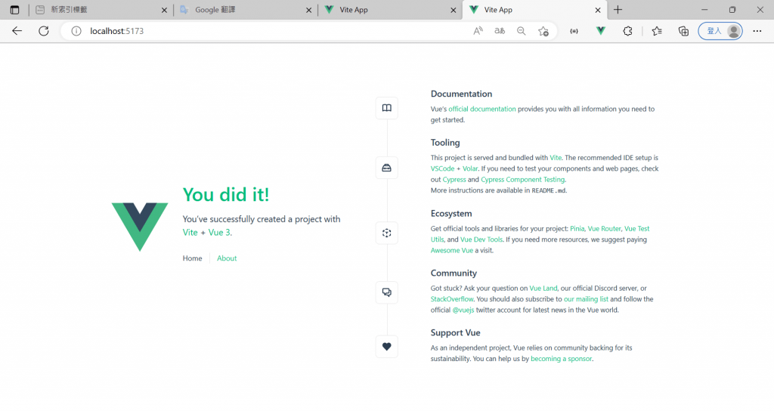Open the our mailing list link
The height and width of the screenshot is (411, 774).
[x=586, y=299]
